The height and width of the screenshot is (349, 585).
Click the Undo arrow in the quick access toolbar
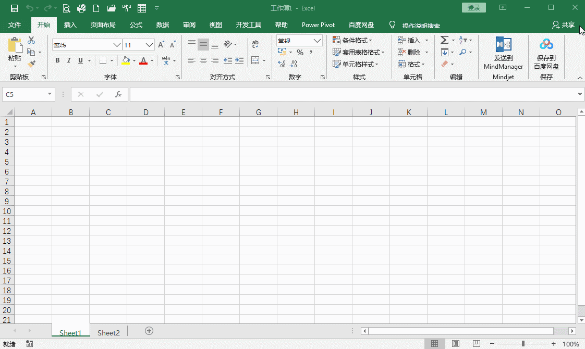[30, 8]
